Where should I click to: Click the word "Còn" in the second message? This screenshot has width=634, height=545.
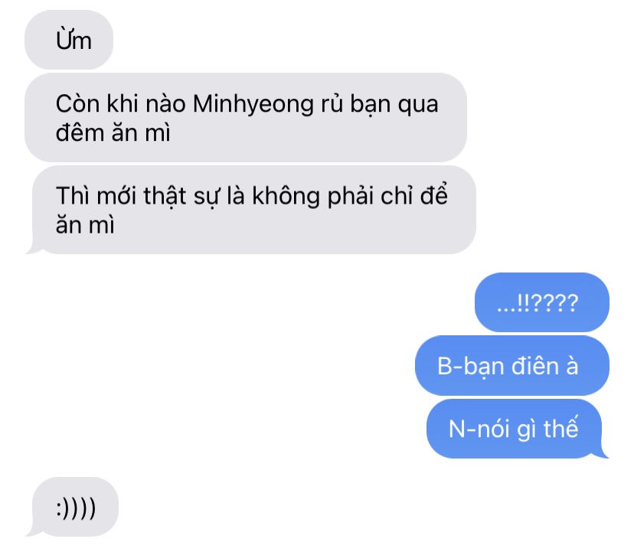(x=77, y=103)
